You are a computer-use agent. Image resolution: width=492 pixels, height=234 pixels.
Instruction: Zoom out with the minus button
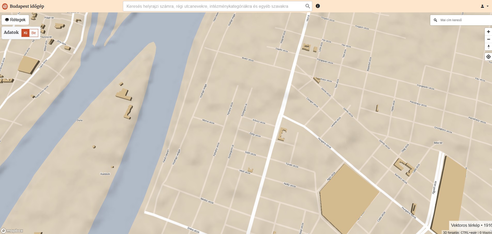coord(488,39)
